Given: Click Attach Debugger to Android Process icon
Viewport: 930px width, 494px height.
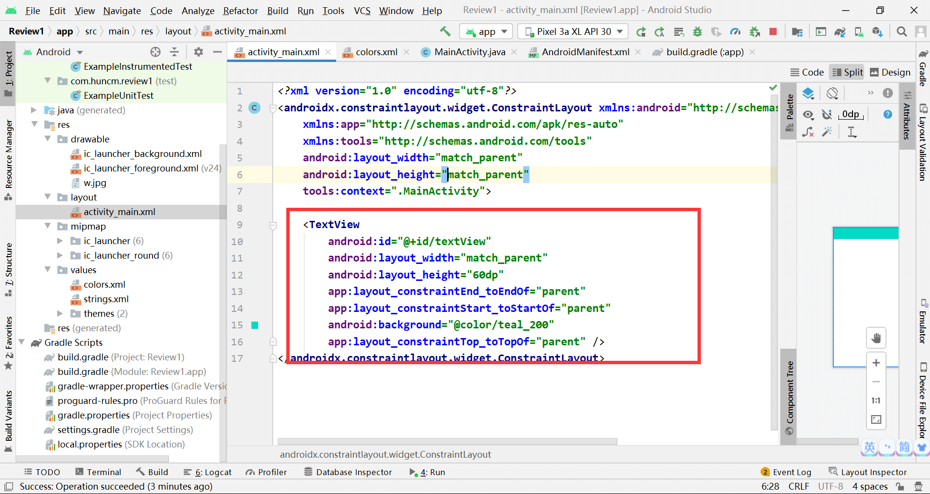Looking at the screenshot, I should click(755, 31).
